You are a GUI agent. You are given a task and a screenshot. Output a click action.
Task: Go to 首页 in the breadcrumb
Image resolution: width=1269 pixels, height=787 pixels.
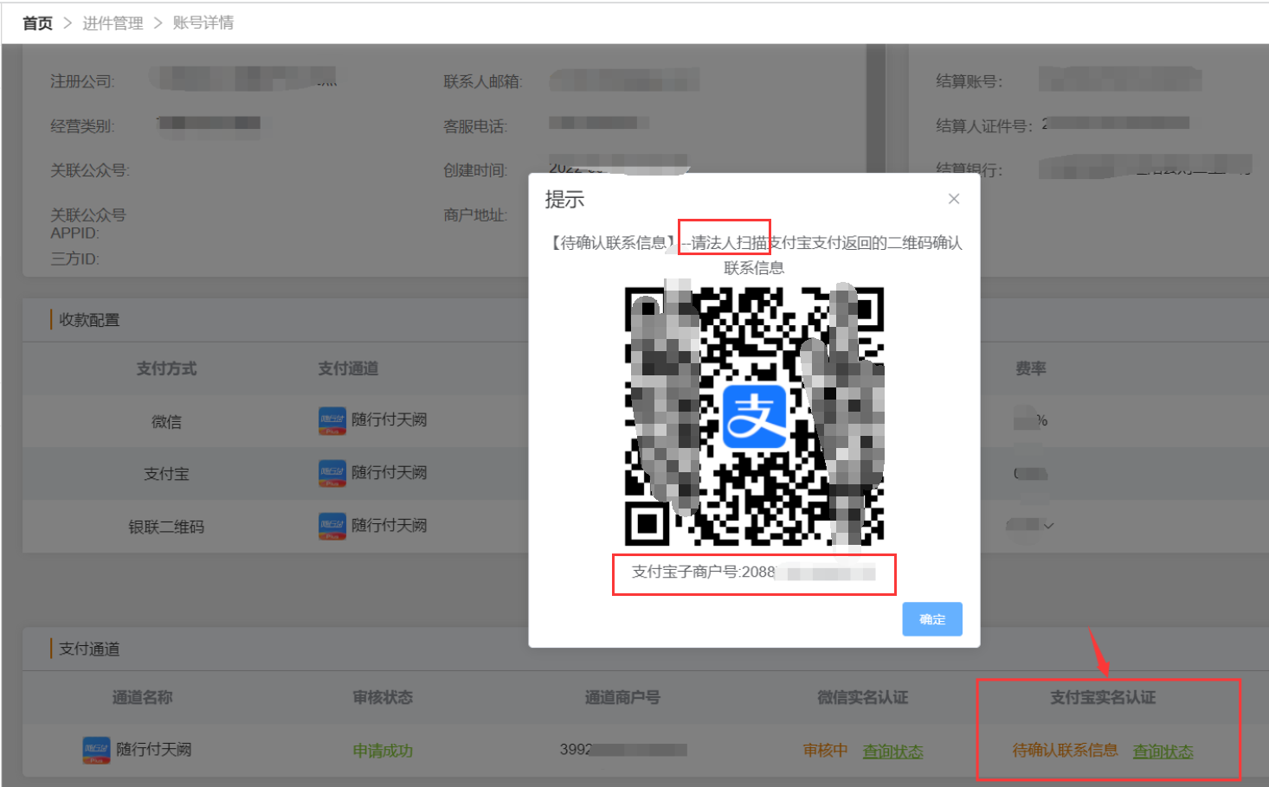click(37, 23)
